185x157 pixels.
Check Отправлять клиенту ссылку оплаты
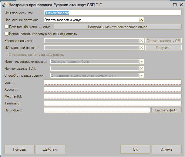7,55
